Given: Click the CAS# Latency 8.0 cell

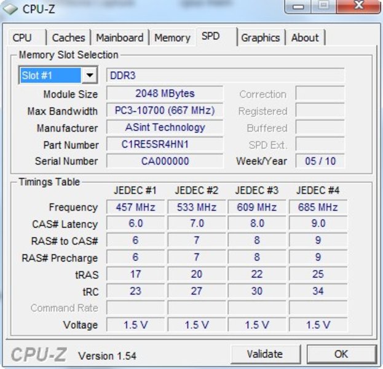Looking at the screenshot, I should click(x=257, y=223).
